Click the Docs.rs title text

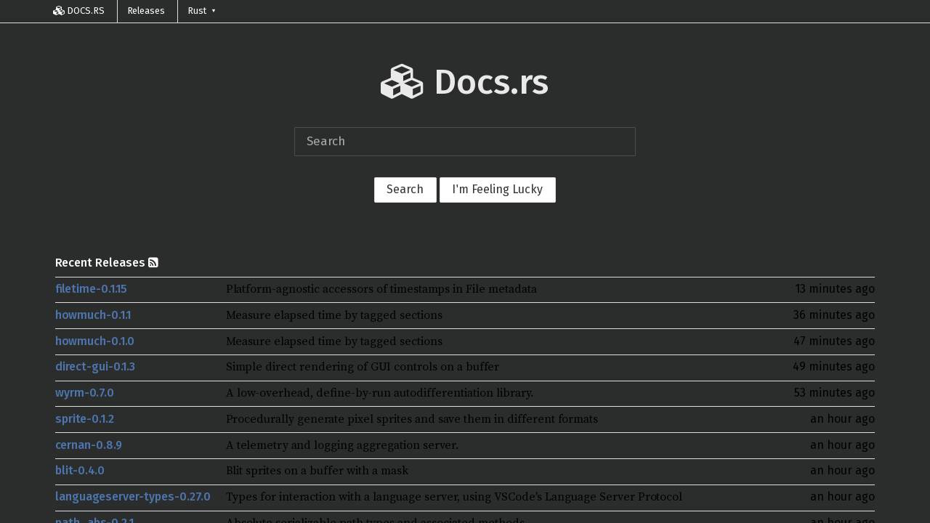coord(491,82)
